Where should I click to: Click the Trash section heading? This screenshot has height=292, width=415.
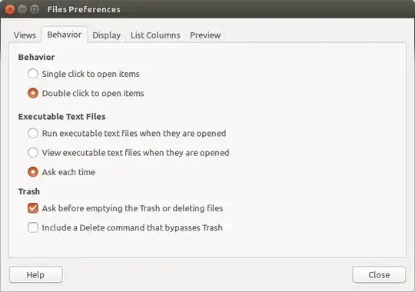29,191
